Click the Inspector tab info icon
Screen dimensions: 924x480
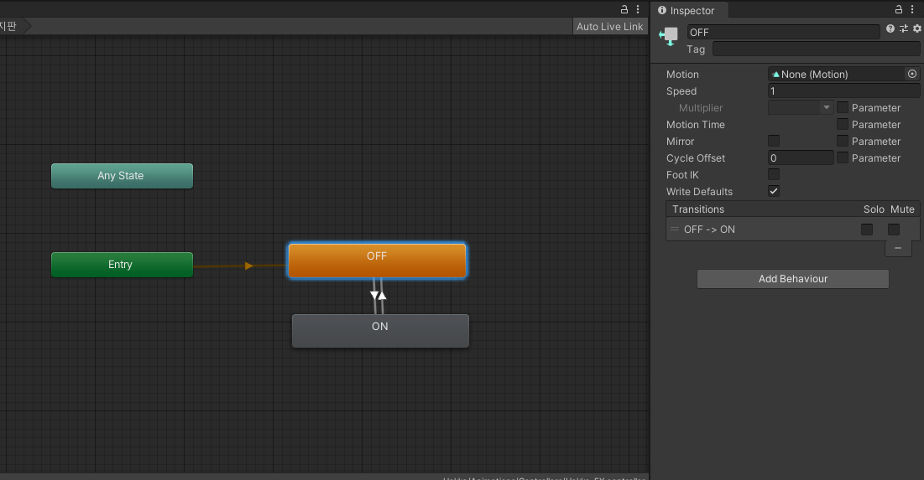[x=662, y=11]
